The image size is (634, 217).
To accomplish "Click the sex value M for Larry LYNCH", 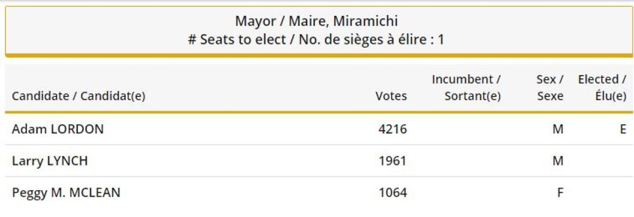I will pos(558,161).
